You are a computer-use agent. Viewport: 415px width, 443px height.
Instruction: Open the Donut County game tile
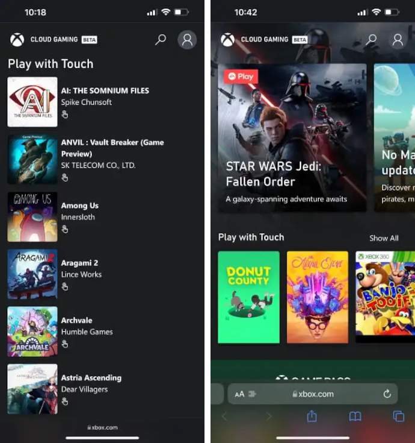(x=248, y=297)
